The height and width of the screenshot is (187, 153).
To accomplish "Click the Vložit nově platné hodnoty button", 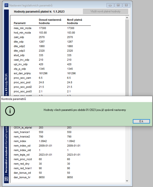I will tap(105, 12).
